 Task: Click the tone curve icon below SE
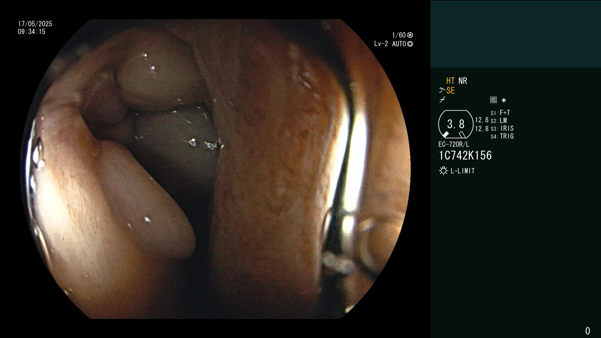coord(442,100)
